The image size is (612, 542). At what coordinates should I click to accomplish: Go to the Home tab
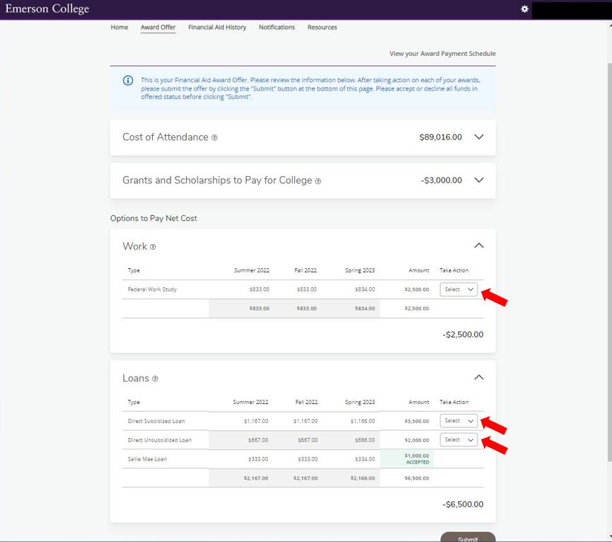click(x=120, y=28)
